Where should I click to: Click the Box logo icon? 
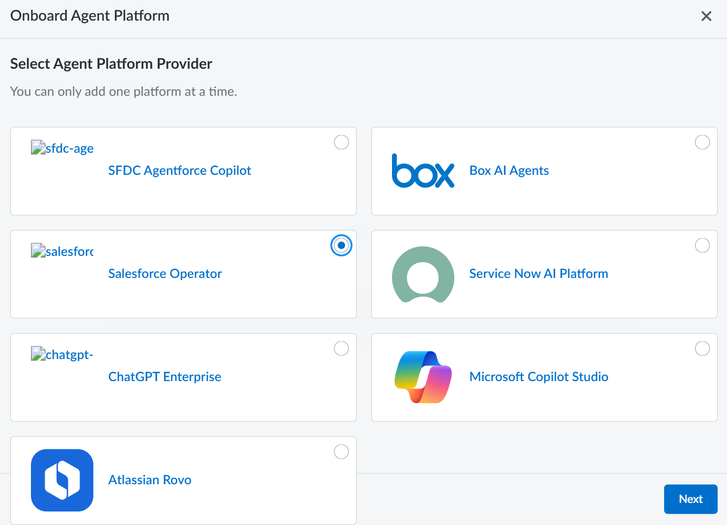(x=423, y=171)
